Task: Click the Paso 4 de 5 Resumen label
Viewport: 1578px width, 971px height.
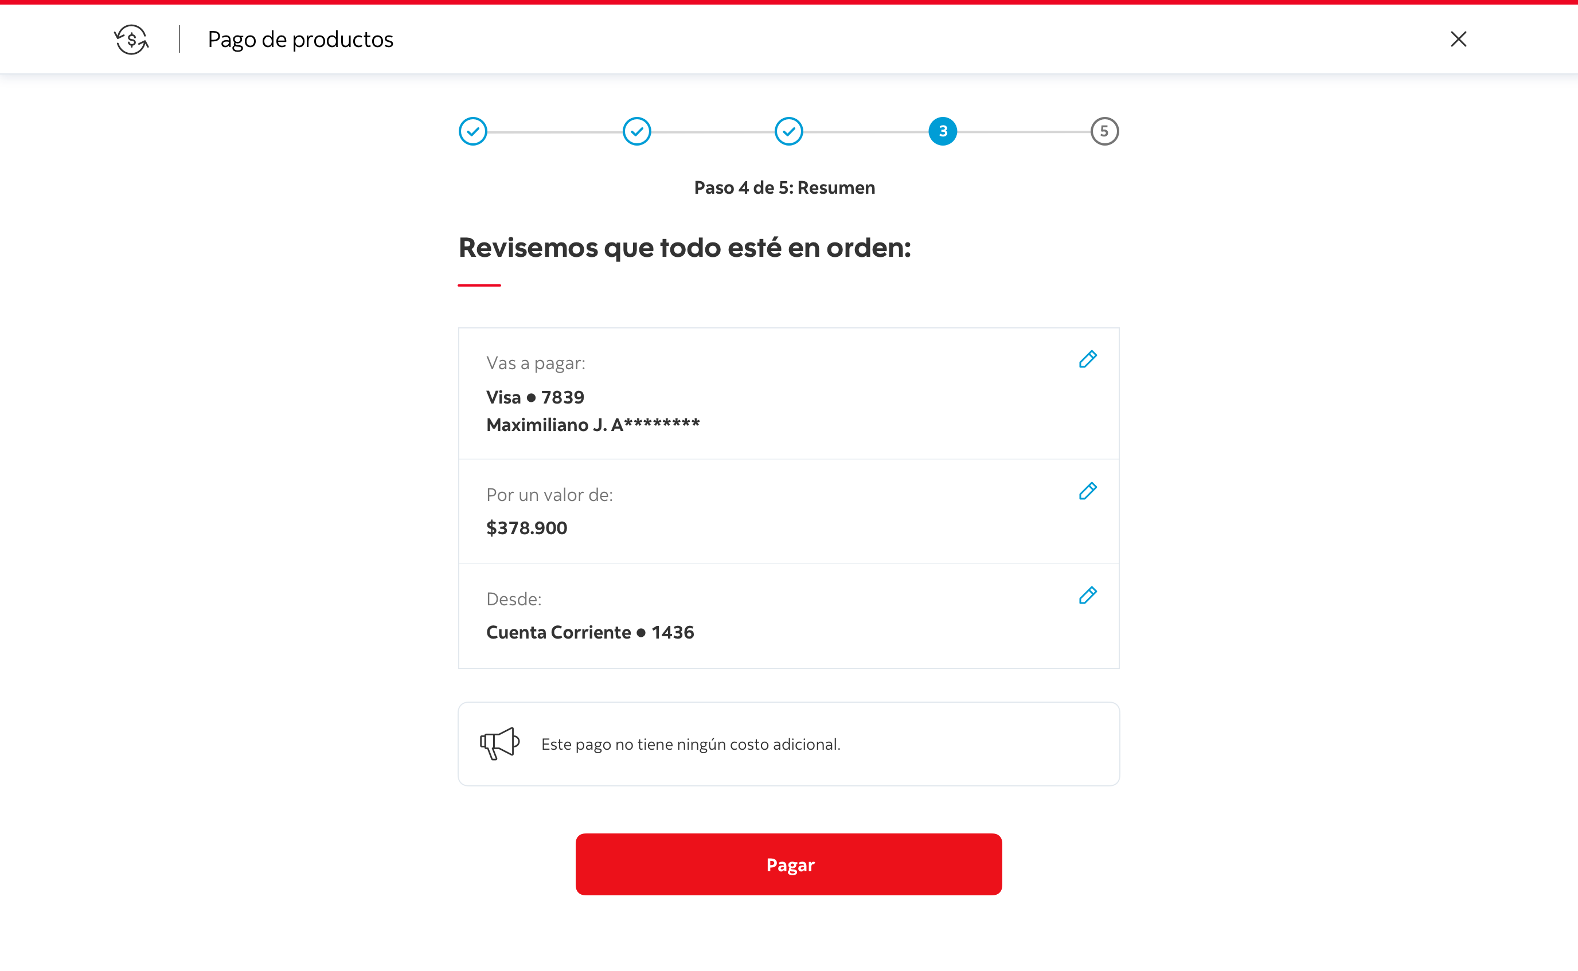Action: (784, 187)
